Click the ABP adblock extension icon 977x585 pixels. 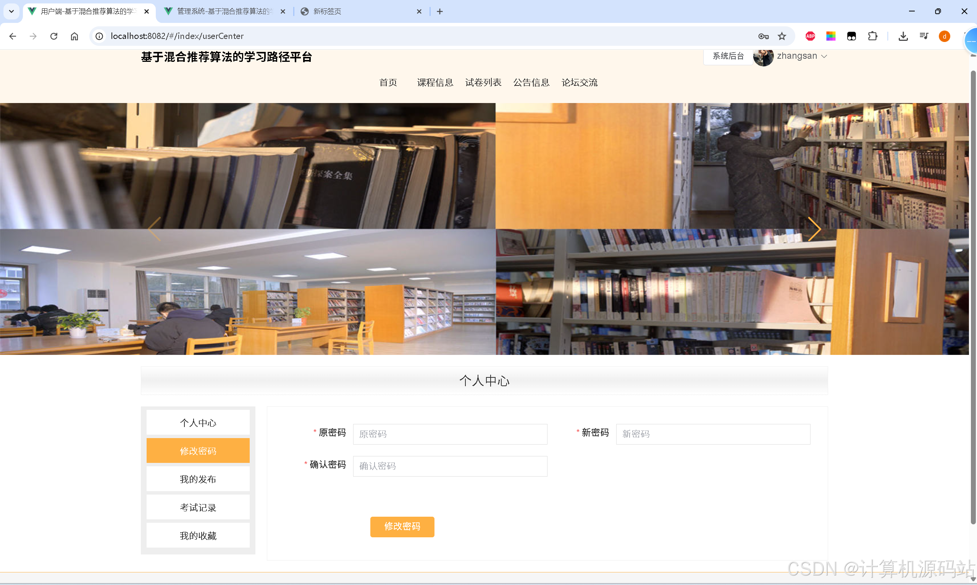(810, 36)
